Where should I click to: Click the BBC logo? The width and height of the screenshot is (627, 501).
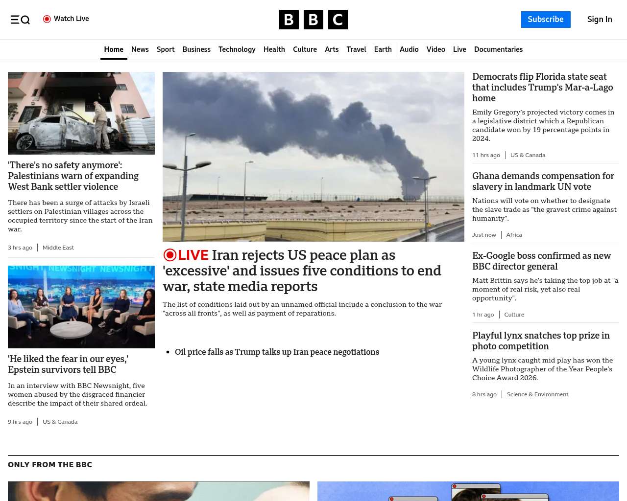(313, 20)
